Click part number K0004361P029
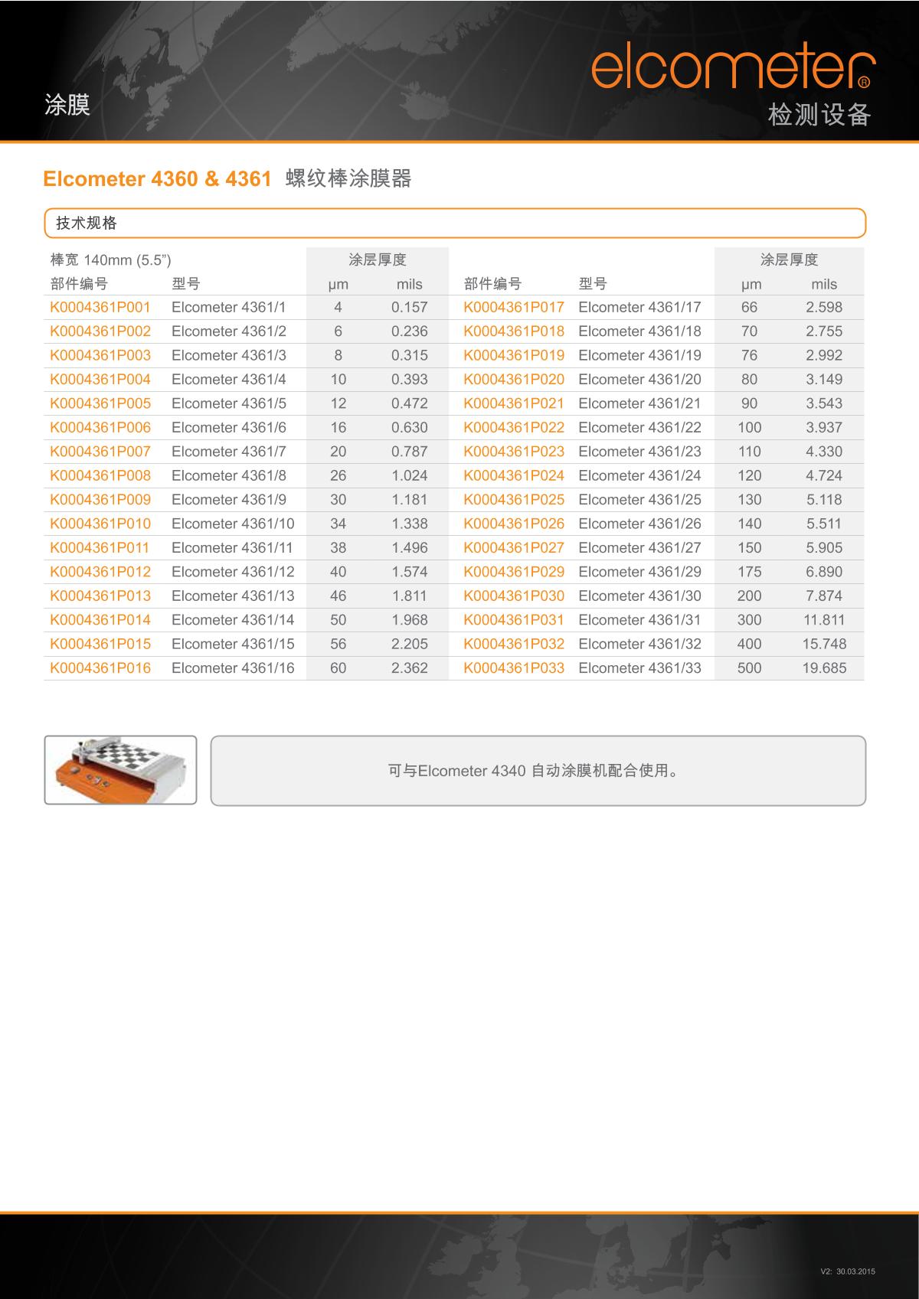Image resolution: width=919 pixels, height=1299 pixels. click(x=513, y=572)
